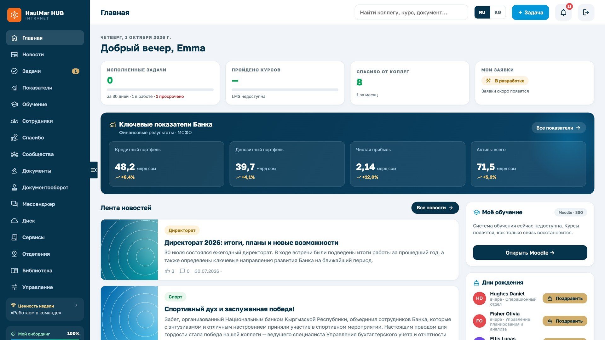Screen dimensions: 605x340
Task: Switch interface language to KG
Action: tap(498, 13)
